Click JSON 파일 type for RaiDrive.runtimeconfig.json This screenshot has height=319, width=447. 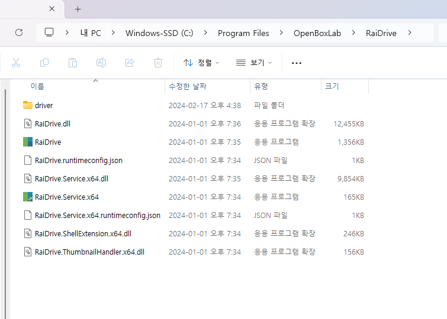(271, 161)
